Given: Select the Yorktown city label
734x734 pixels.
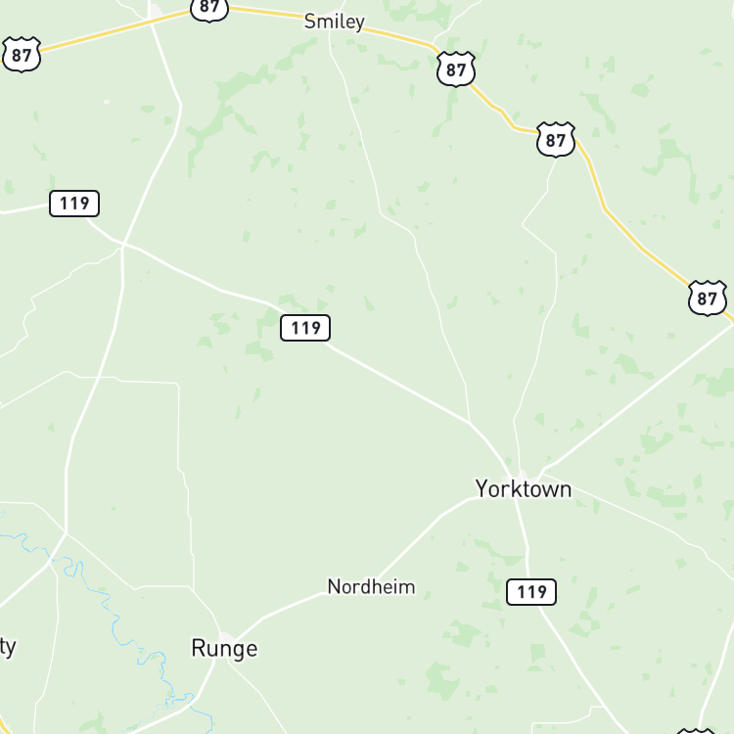Looking at the screenshot, I should (x=524, y=489).
